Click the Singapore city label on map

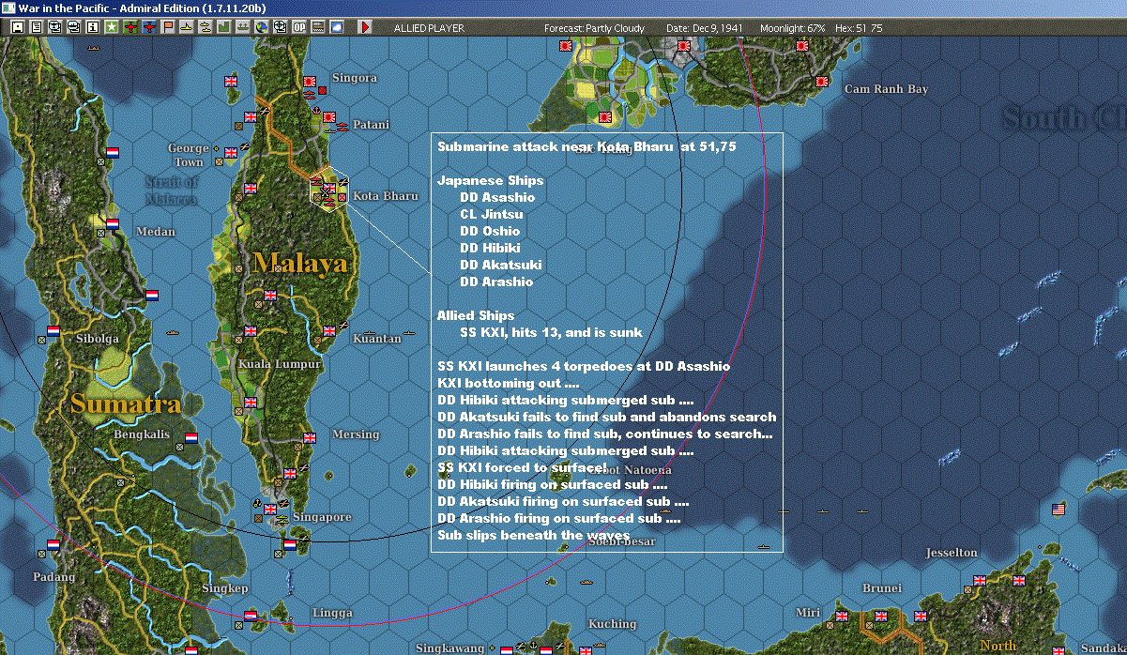pos(322,517)
